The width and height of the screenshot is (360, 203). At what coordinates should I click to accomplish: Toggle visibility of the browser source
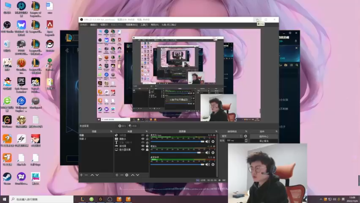pyautogui.click(x=143, y=135)
